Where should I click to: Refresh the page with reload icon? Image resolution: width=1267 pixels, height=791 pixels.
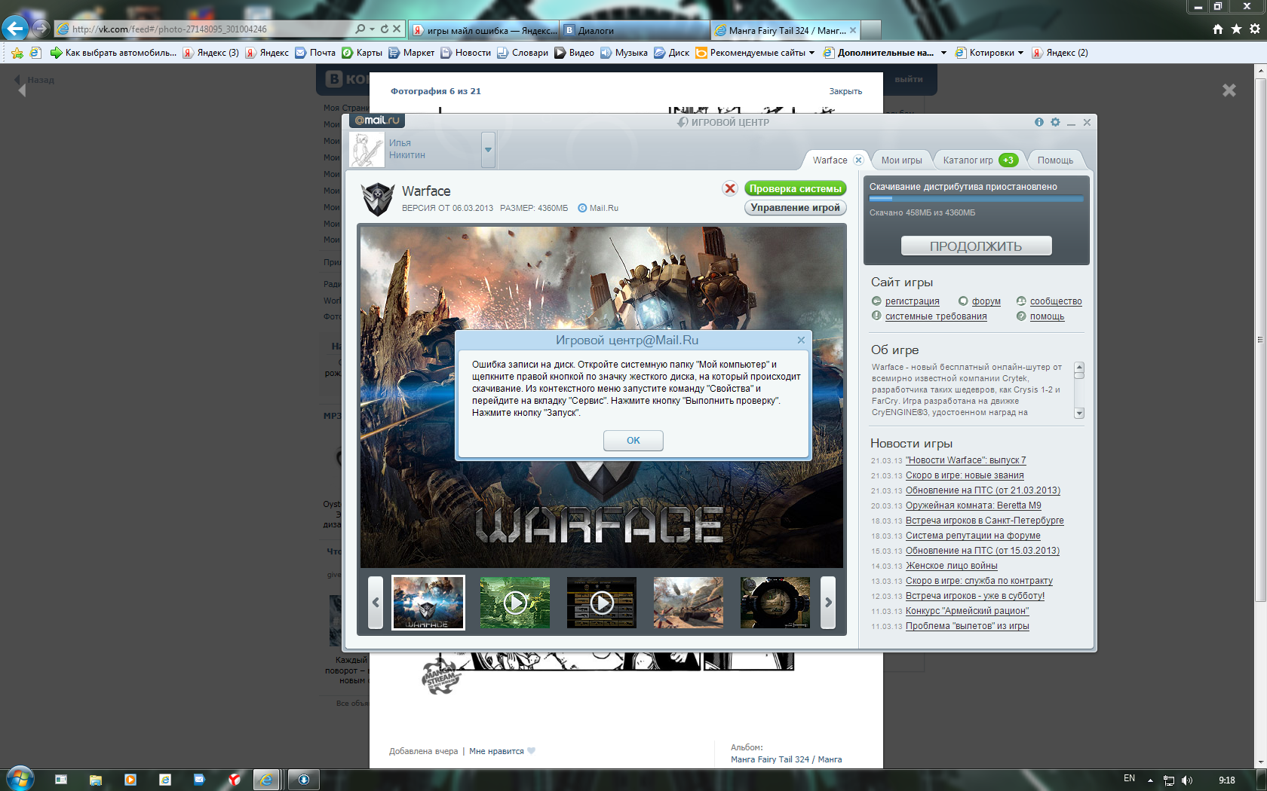click(x=385, y=29)
